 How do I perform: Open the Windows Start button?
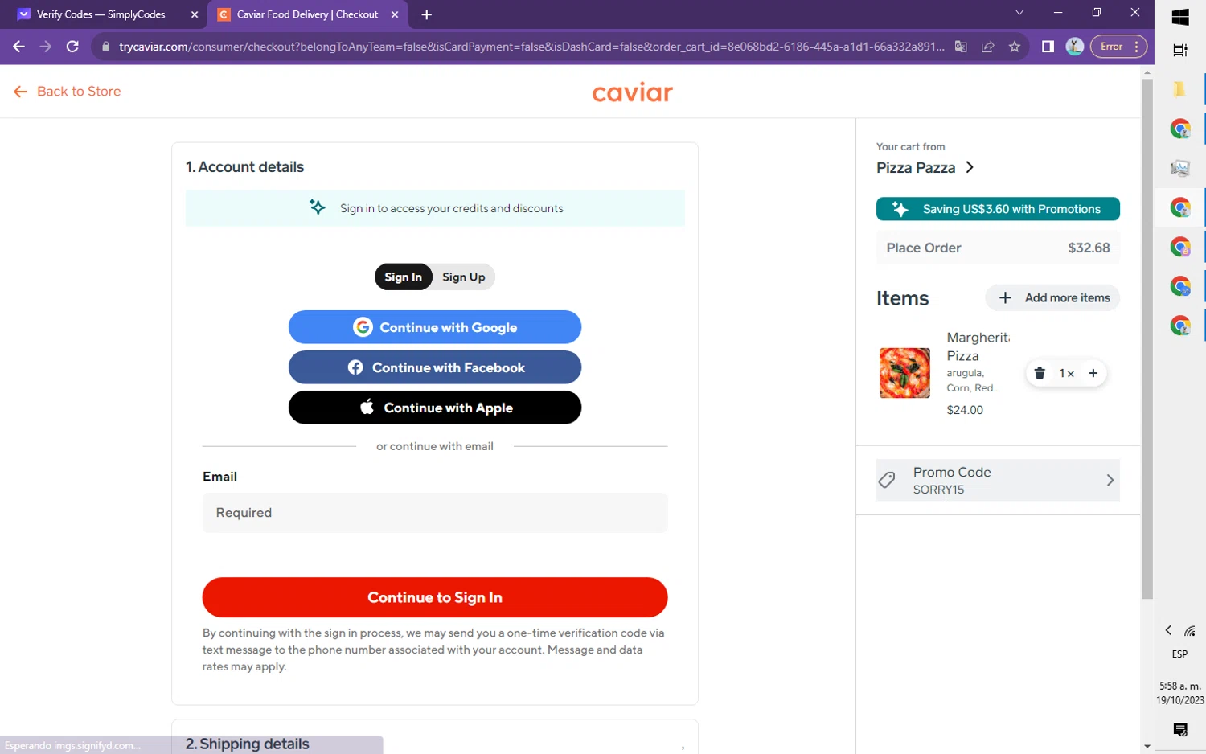click(1180, 17)
